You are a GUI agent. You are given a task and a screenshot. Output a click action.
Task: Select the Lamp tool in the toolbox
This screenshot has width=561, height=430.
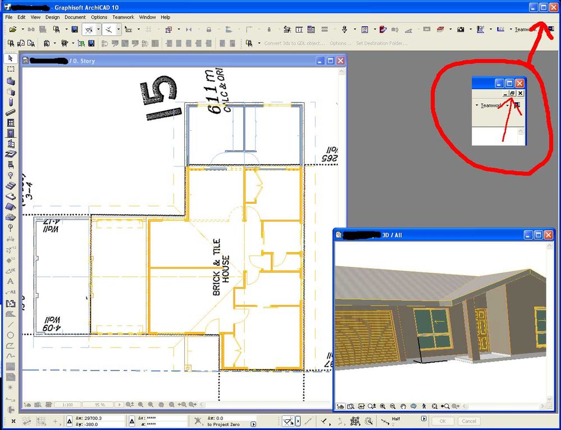tap(11, 175)
